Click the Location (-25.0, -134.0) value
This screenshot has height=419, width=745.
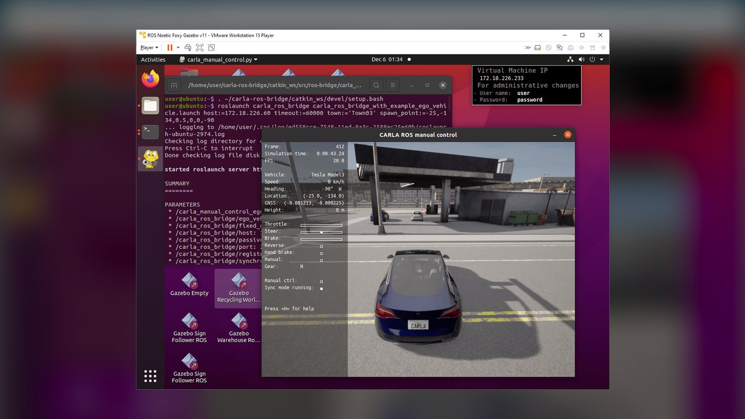[x=323, y=196]
